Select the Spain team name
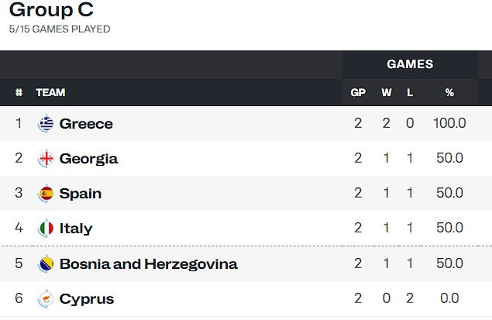Viewport: 492px width, 320px height. [x=81, y=194]
